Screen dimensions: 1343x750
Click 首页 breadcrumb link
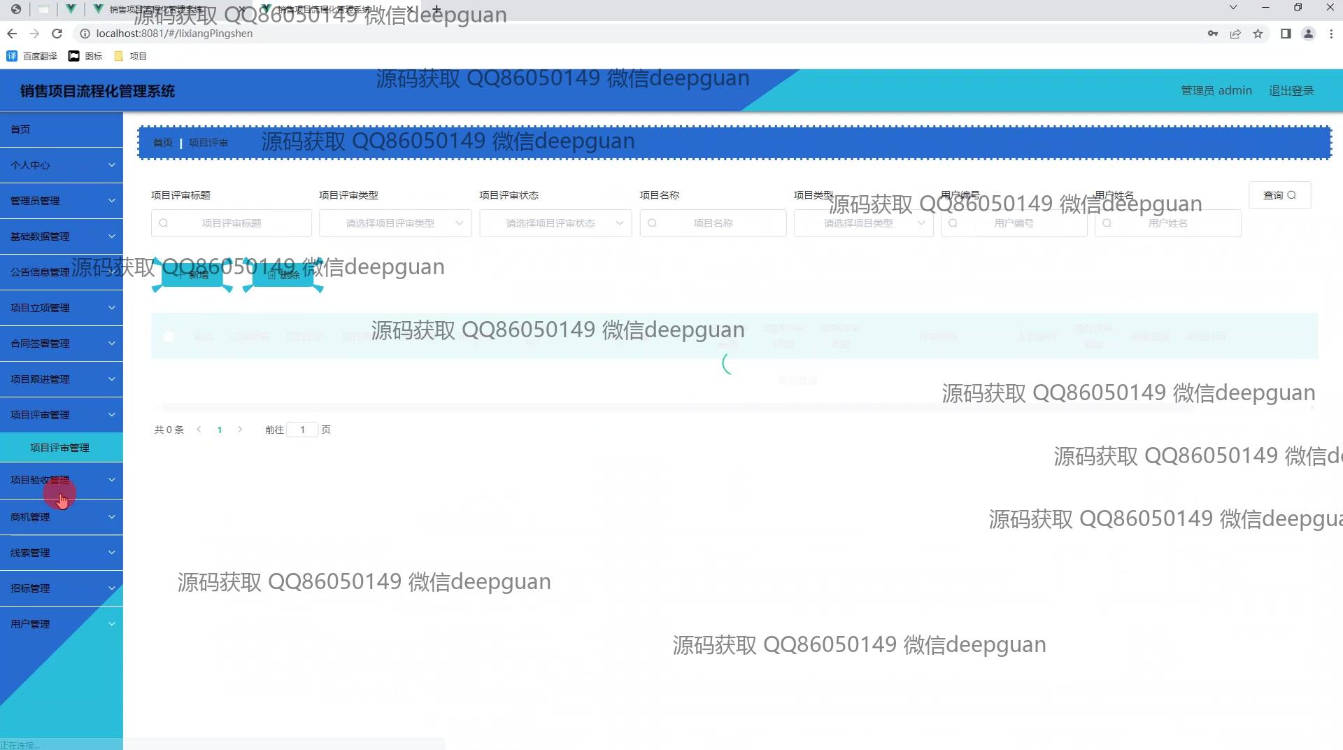(163, 143)
